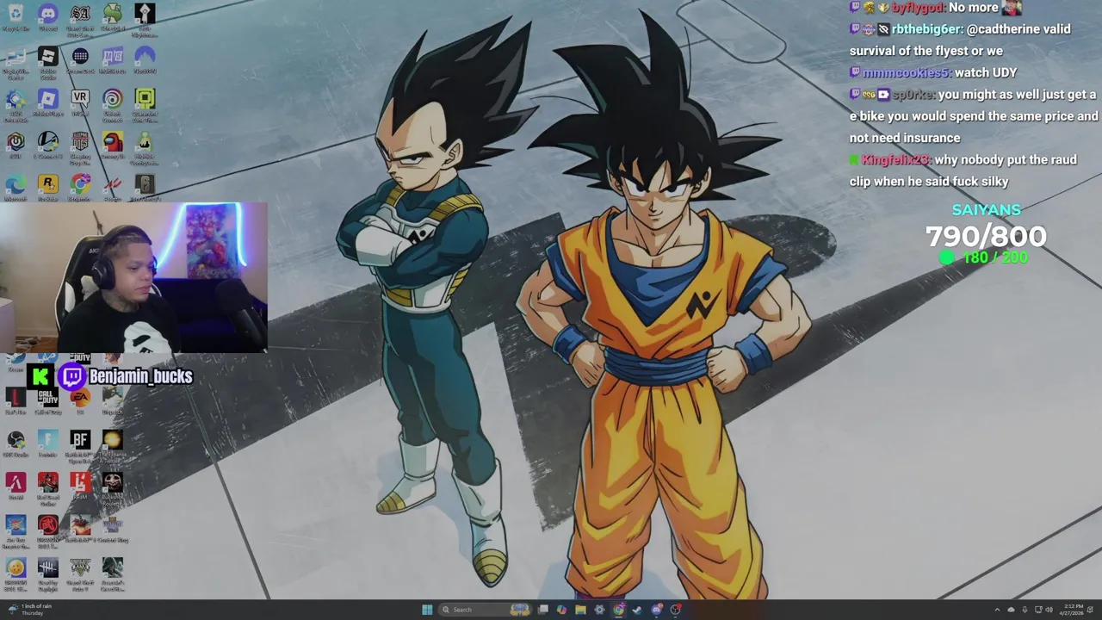
Task: Launch Buckshot Roulette from the desktop
Action: coord(112,487)
